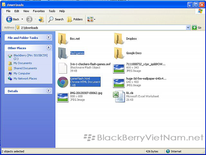Select the GameFlash.html Chrome icon

click(63, 82)
